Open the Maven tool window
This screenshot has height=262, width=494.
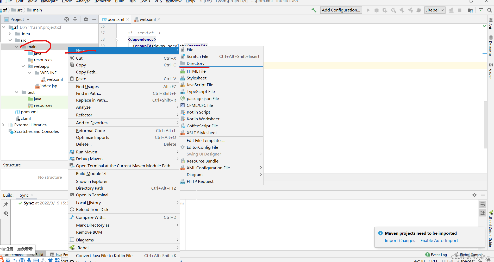pyautogui.click(x=491, y=71)
